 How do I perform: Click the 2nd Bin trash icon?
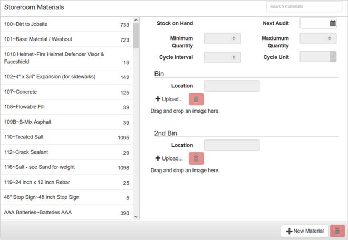pyautogui.click(x=196, y=158)
